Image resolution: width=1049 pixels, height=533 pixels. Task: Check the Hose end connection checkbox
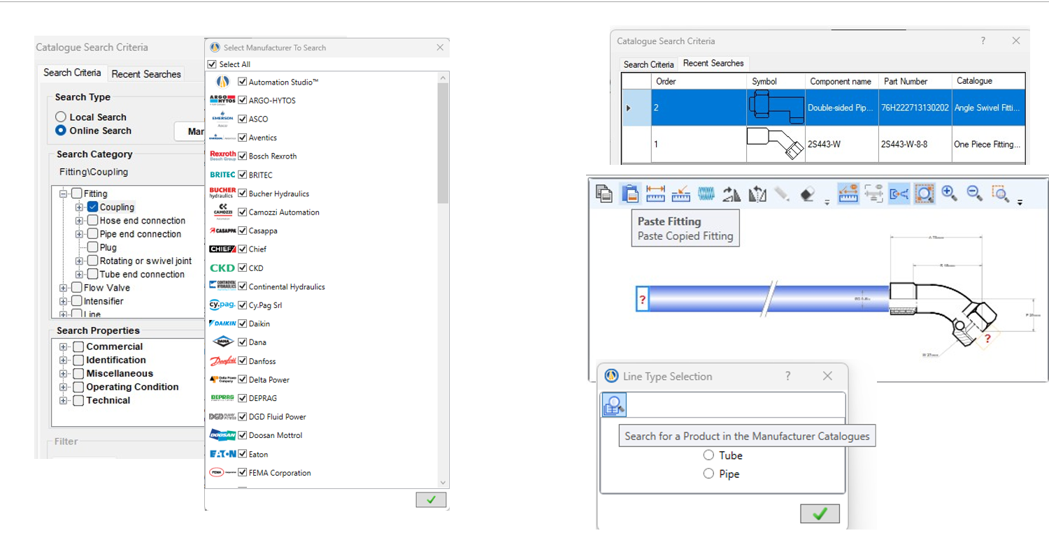tap(92, 220)
